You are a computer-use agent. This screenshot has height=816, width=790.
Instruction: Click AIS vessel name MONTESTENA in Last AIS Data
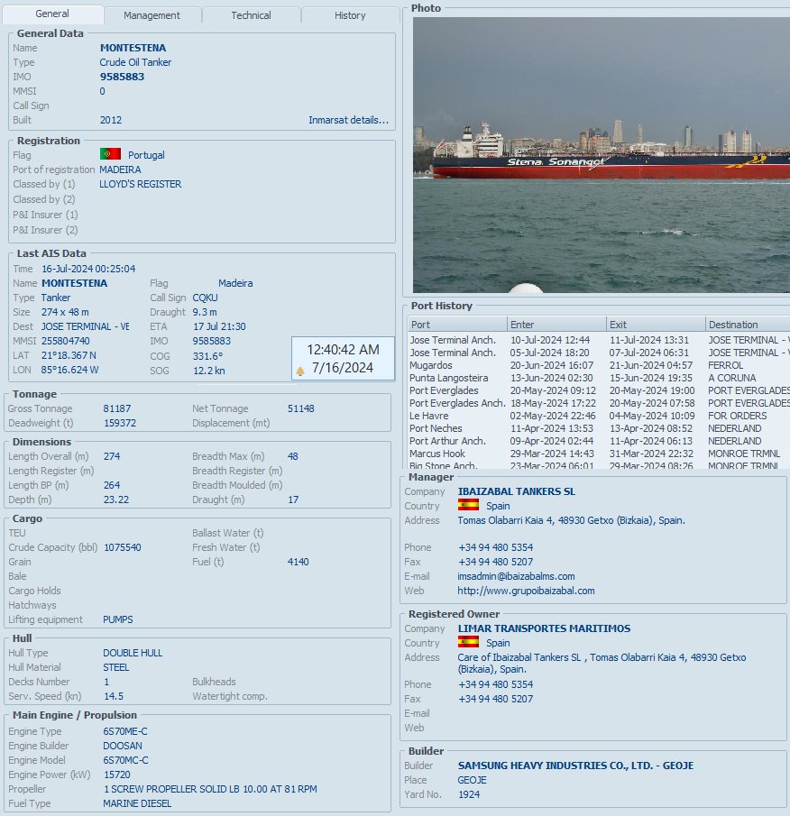(75, 283)
